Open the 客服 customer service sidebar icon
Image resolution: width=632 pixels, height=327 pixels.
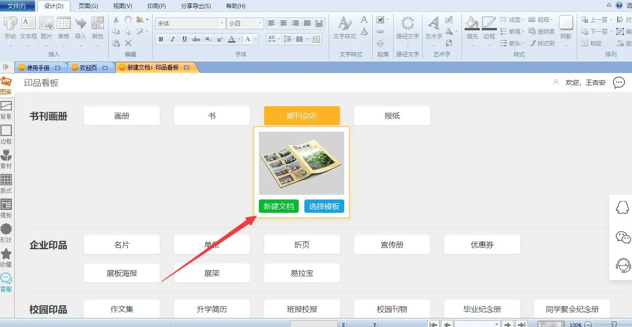coord(6,282)
